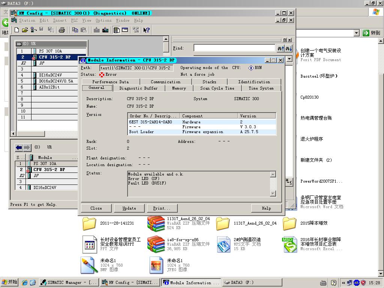Select the ie8-for-xp-x86 ZIP file
The height and width of the screenshot is (288, 384).
click(x=179, y=244)
